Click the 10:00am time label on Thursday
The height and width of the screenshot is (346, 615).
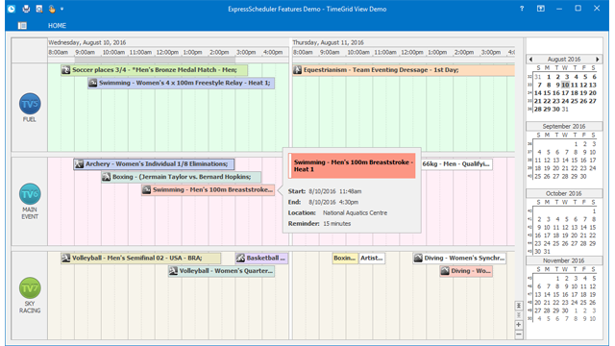(358, 52)
